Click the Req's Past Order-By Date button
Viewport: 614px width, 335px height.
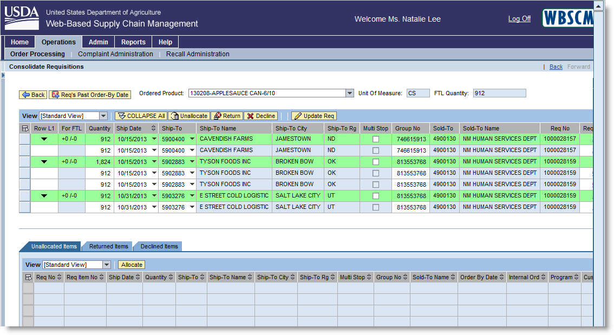[90, 95]
